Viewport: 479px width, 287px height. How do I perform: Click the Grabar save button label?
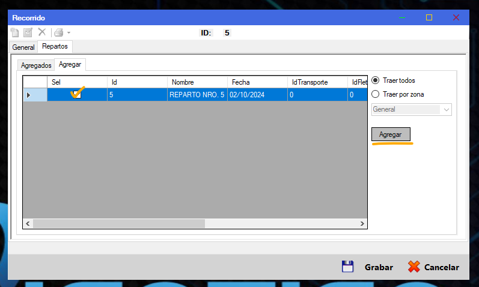click(x=379, y=268)
